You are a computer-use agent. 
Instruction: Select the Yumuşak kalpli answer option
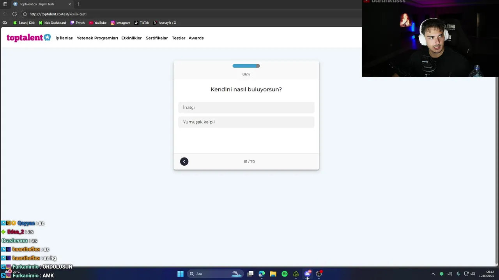tap(246, 122)
